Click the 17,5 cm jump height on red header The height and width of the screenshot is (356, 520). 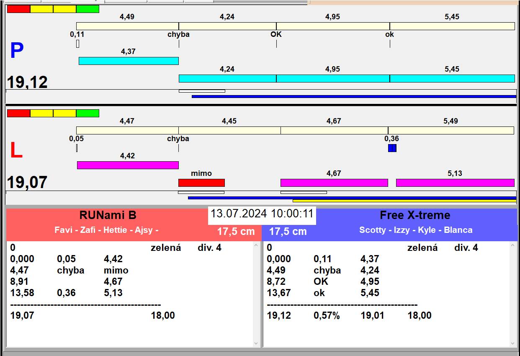click(x=236, y=232)
